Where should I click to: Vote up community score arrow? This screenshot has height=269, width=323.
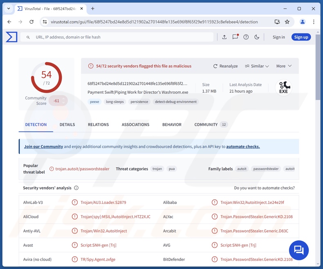[x=63, y=99]
